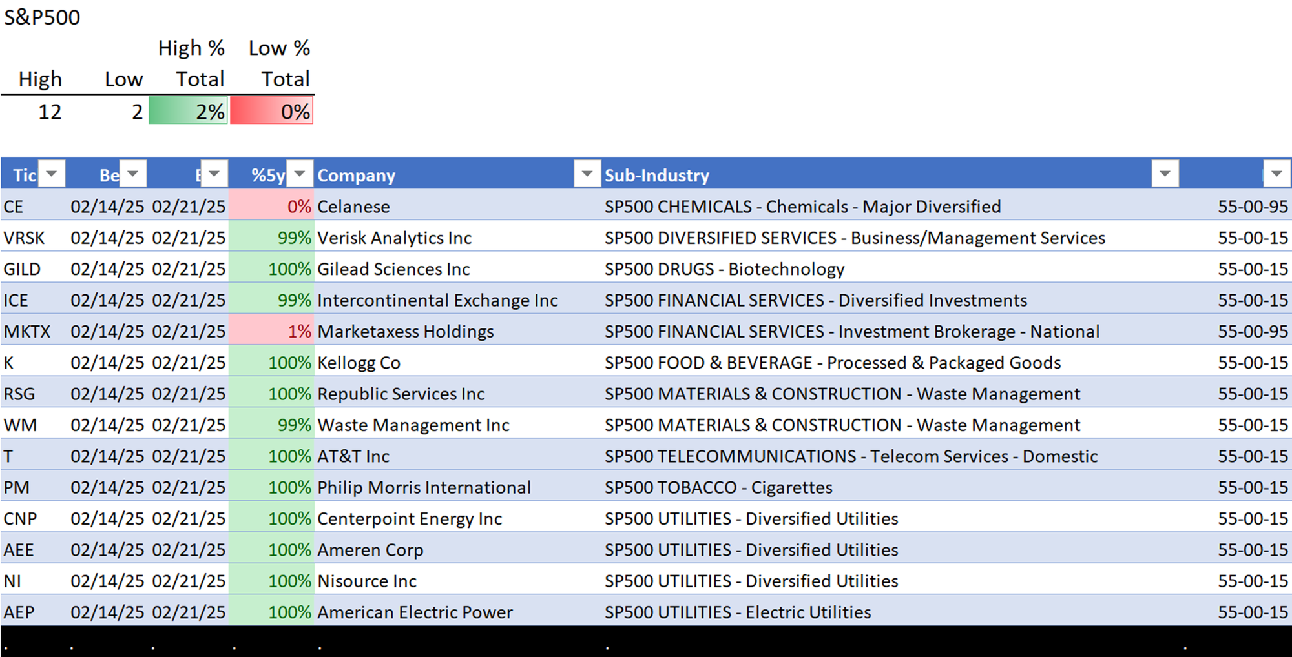
Task: Select the High count value 12
Action: pos(50,112)
